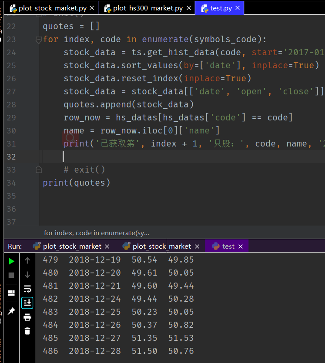This screenshot has height=363, width=325.
Task: Click 'quotes.append(stock_data)' on line 28
Action: point(129,104)
